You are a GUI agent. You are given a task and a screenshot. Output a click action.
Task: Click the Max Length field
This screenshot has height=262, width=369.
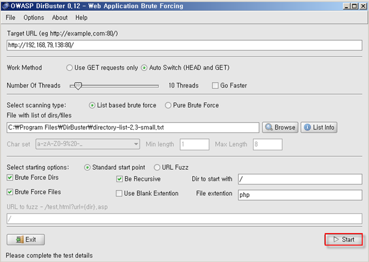tap(267, 144)
